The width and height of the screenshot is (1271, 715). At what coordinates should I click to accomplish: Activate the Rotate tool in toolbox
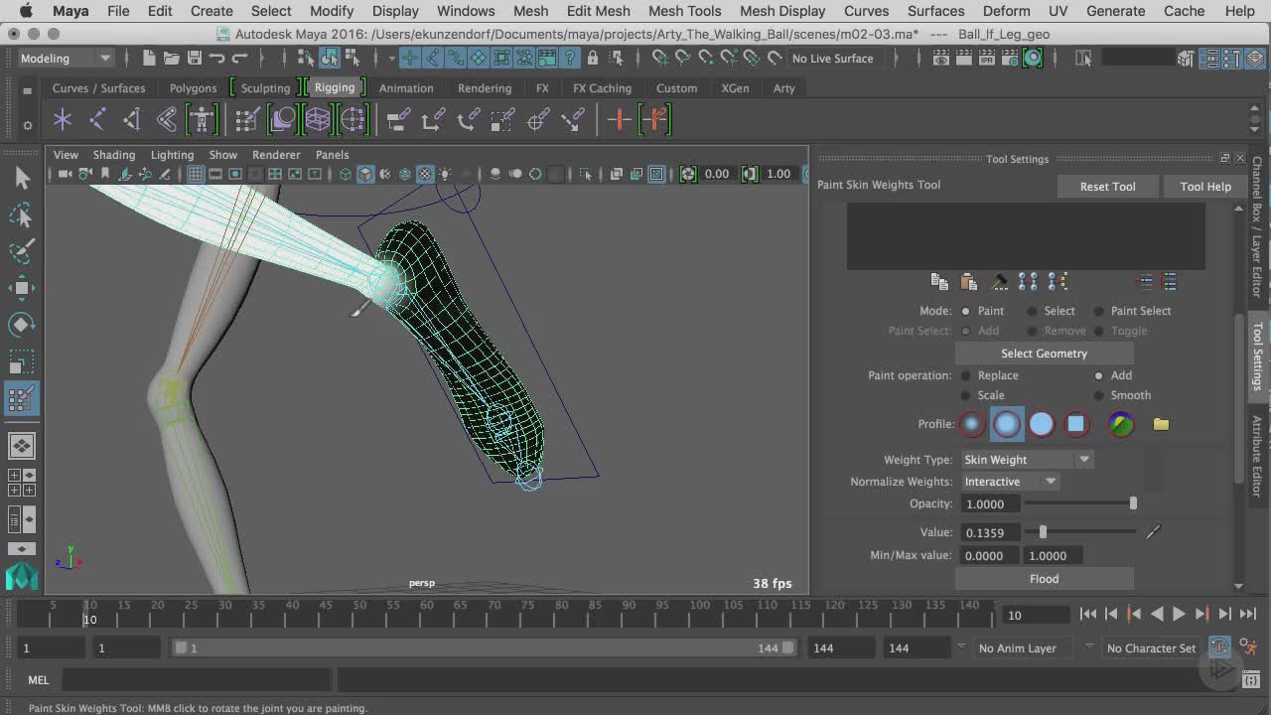pyautogui.click(x=22, y=325)
